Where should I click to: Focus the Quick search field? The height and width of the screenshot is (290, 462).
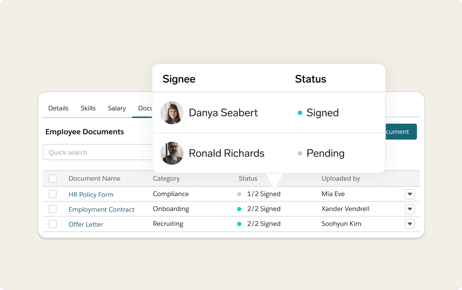click(x=98, y=152)
